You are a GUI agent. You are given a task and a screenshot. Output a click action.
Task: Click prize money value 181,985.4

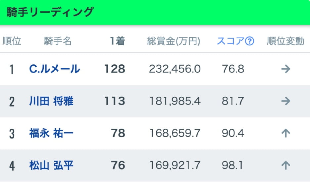click(x=175, y=101)
